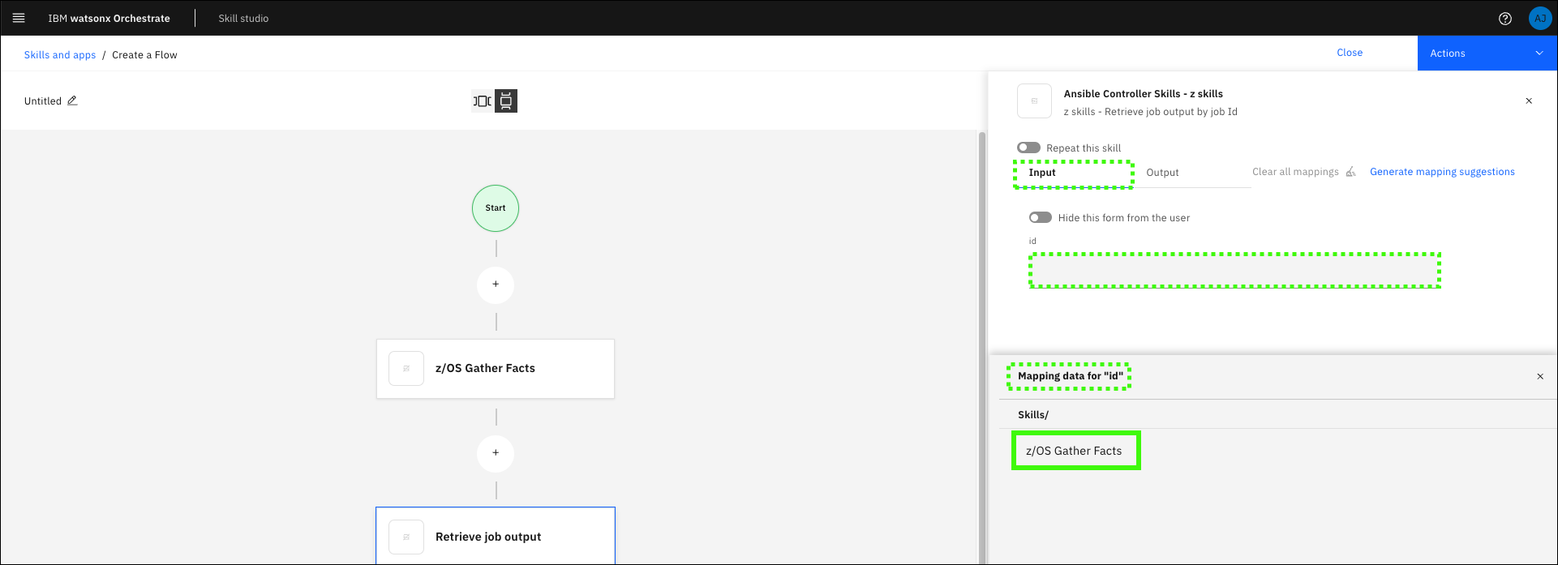Viewport: 1558px width, 565px height.
Task: Close the Mapping data for id panel
Action: coord(1540,376)
